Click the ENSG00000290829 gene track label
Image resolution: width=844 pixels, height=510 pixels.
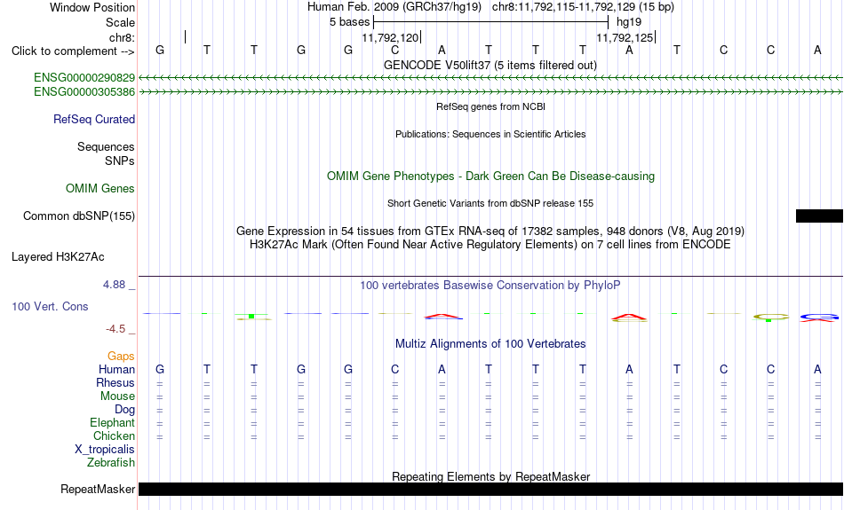pyautogui.click(x=84, y=78)
